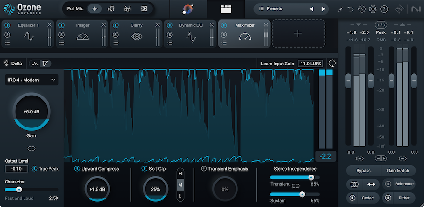Reset the Learn Input Gain circular arrow
The image size is (424, 207).
coord(332,64)
